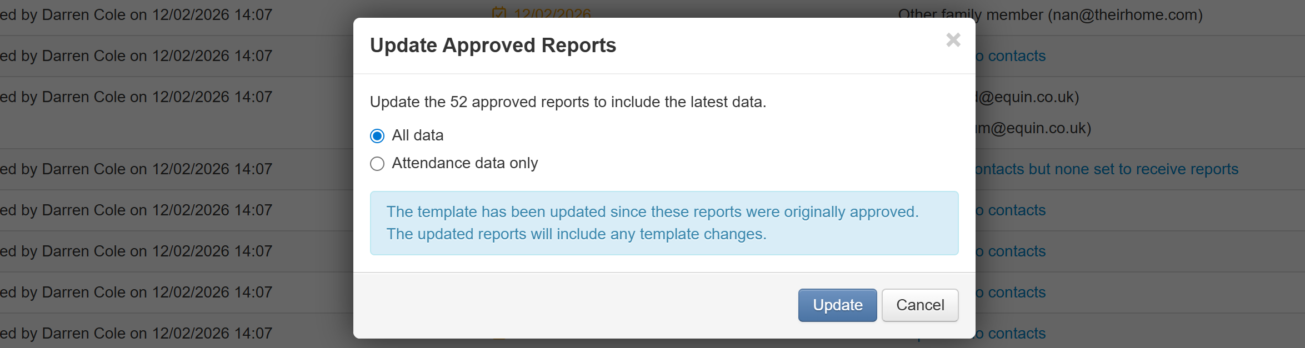The width and height of the screenshot is (1305, 348).
Task: Click the email ending "l@equin.co.uk"
Action: tap(1027, 97)
